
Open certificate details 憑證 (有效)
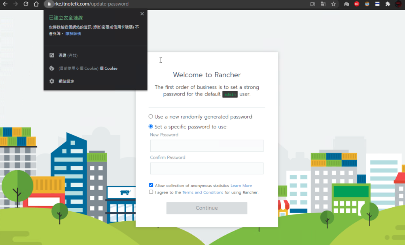[x=68, y=56]
